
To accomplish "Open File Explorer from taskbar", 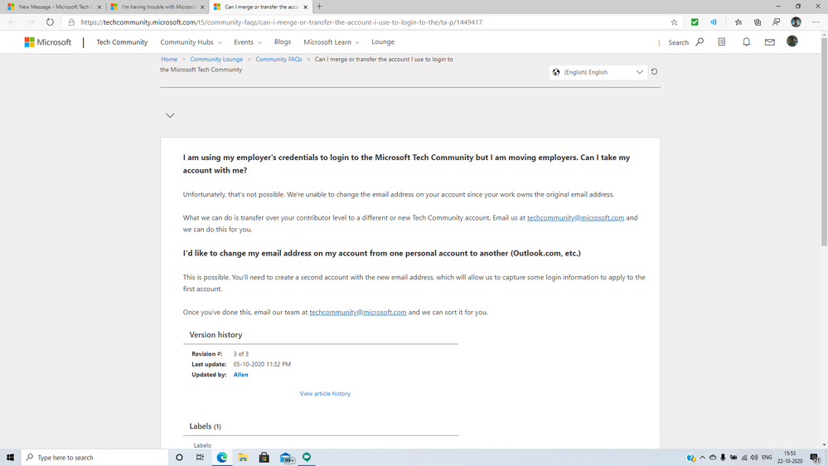I will (x=243, y=458).
